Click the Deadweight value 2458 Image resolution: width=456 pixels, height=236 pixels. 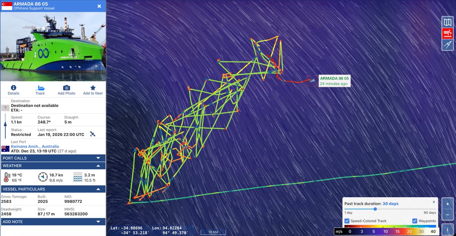click(6, 214)
